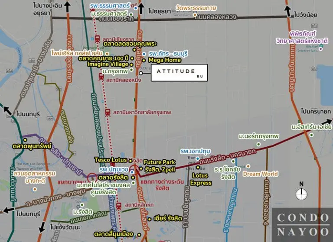Select the ถนนปทุมธานี - บางปะอิน road label

point(36,68)
